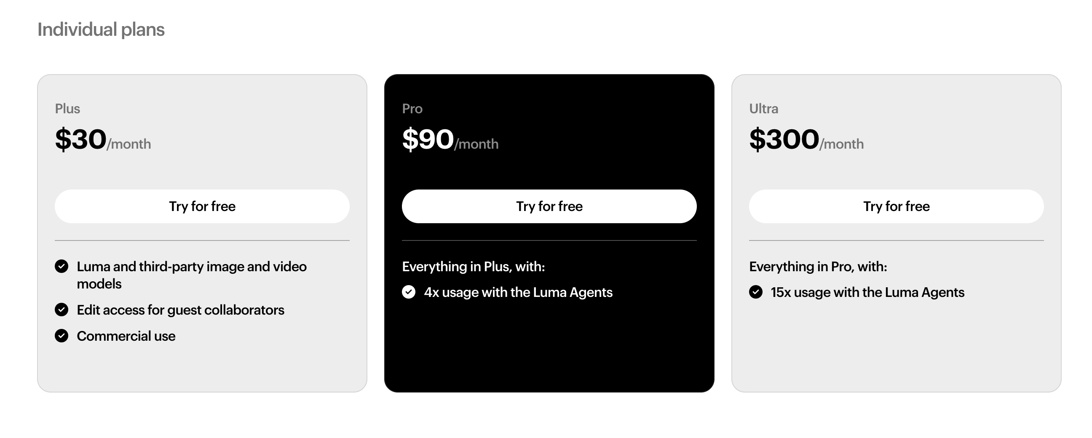Click the $30/month price text
The width and height of the screenshot is (1092, 438).
[x=103, y=140]
